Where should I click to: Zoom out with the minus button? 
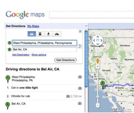pyautogui.click(x=98, y=105)
